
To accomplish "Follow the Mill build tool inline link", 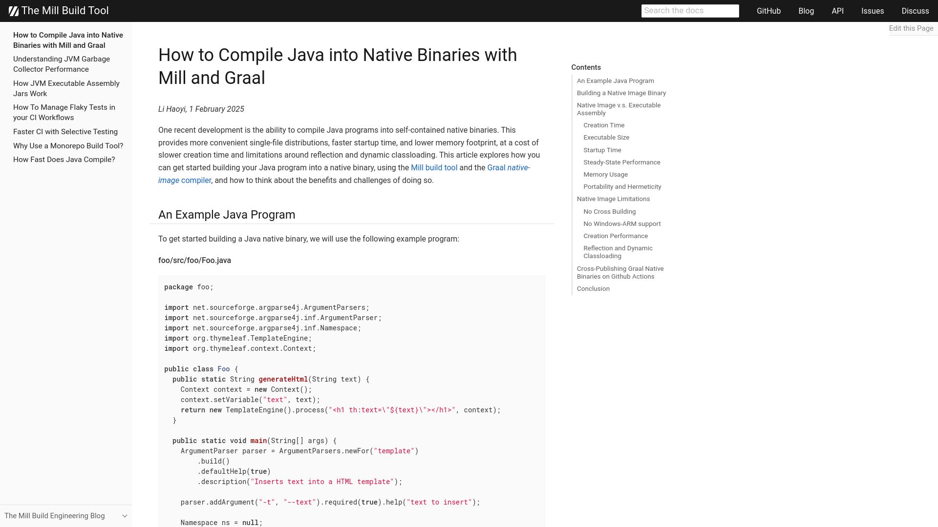I will pos(434,168).
